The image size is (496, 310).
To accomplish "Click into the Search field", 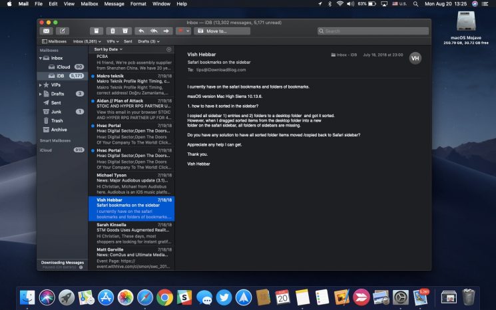I will click(x=373, y=31).
